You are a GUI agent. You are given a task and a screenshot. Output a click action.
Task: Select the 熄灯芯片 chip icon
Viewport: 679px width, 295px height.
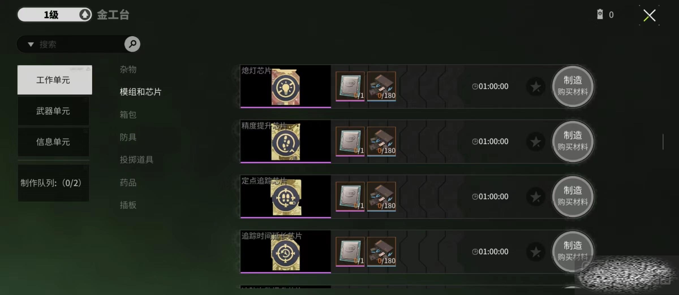[x=285, y=87]
